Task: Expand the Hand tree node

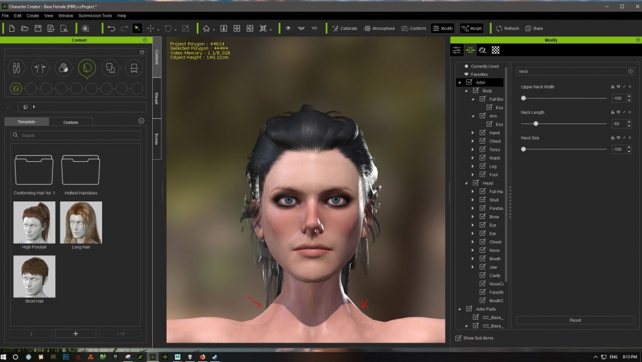Action: tap(473, 133)
